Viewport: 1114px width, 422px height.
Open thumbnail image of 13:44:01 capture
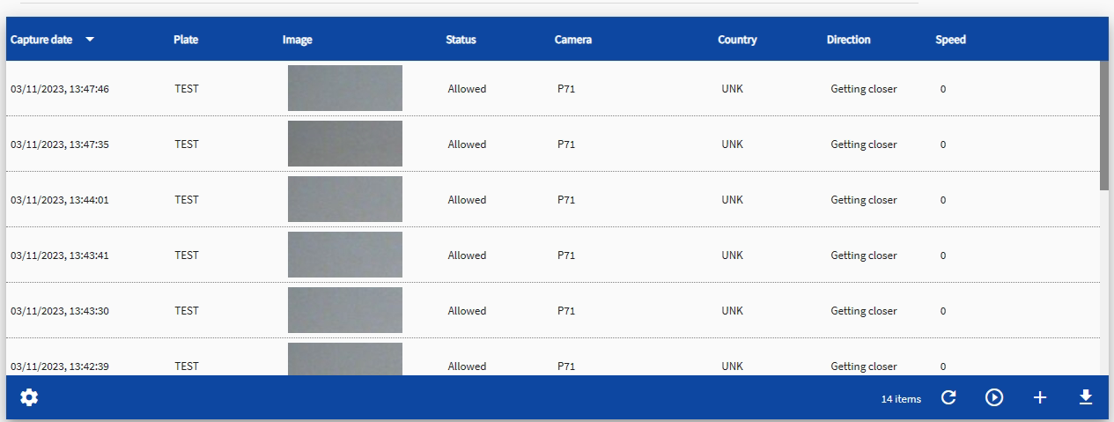(345, 199)
